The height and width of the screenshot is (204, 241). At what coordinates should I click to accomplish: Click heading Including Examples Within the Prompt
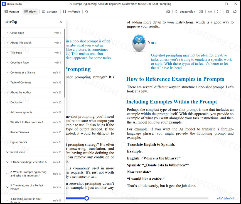[x=171, y=102]
